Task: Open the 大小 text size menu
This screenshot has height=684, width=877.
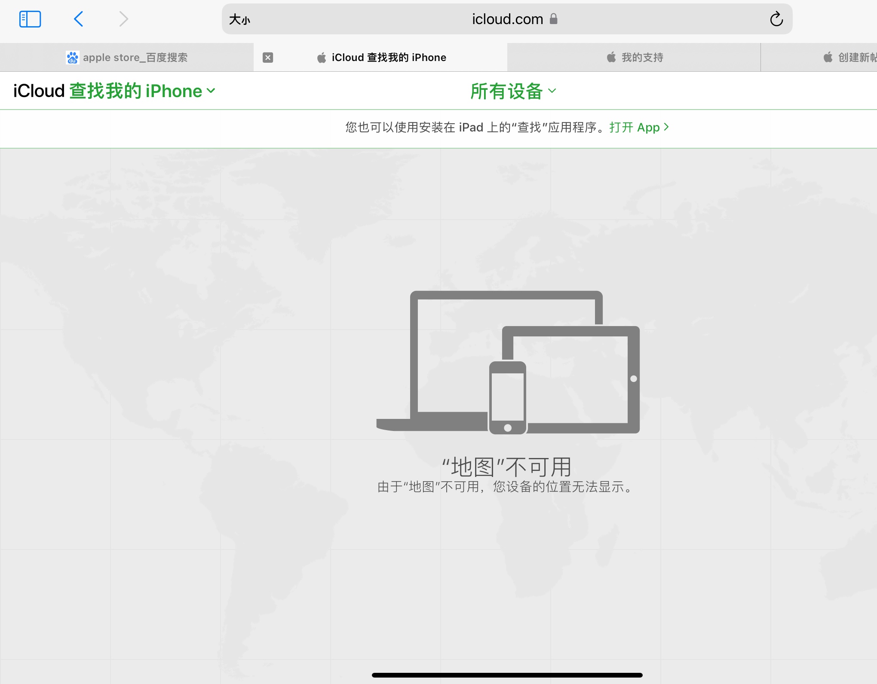Action: (239, 20)
